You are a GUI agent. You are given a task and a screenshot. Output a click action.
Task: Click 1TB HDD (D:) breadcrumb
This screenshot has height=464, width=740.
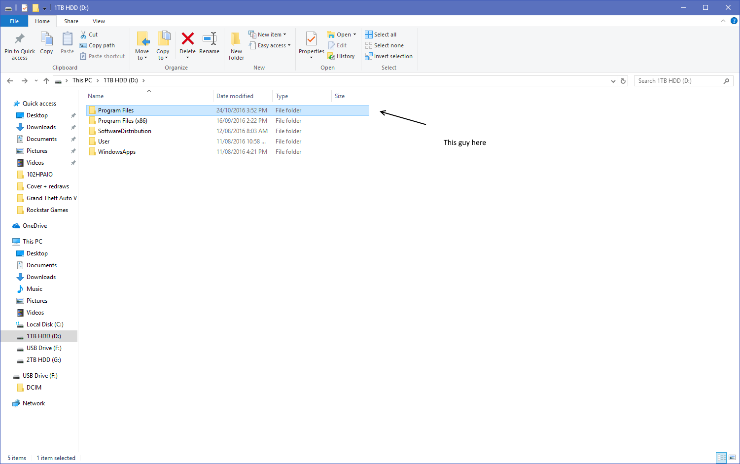pyautogui.click(x=121, y=80)
